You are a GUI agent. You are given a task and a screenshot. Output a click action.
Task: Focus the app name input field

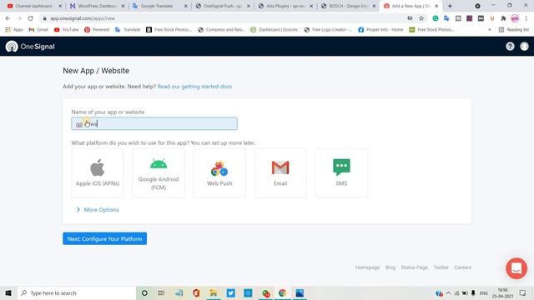click(x=154, y=123)
